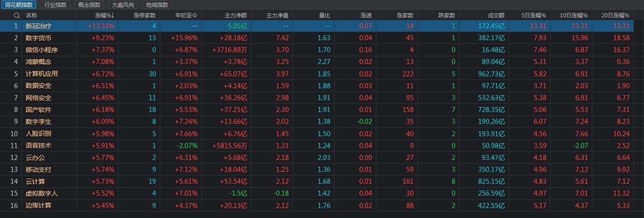Open the 大盘风向 tab
The width and height of the screenshot is (644, 218).
123,5
